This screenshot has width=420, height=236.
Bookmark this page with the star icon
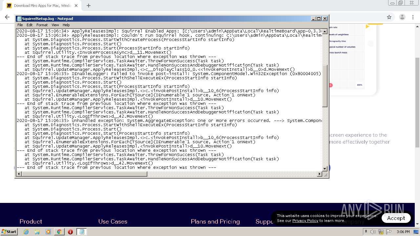point(389,17)
